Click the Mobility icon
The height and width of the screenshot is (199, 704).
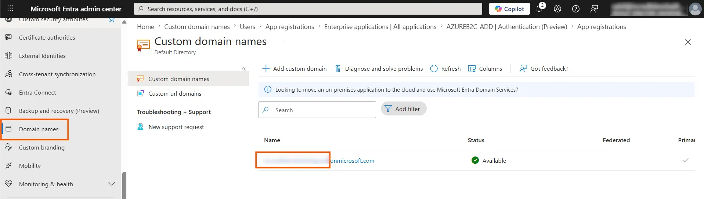pos(8,165)
